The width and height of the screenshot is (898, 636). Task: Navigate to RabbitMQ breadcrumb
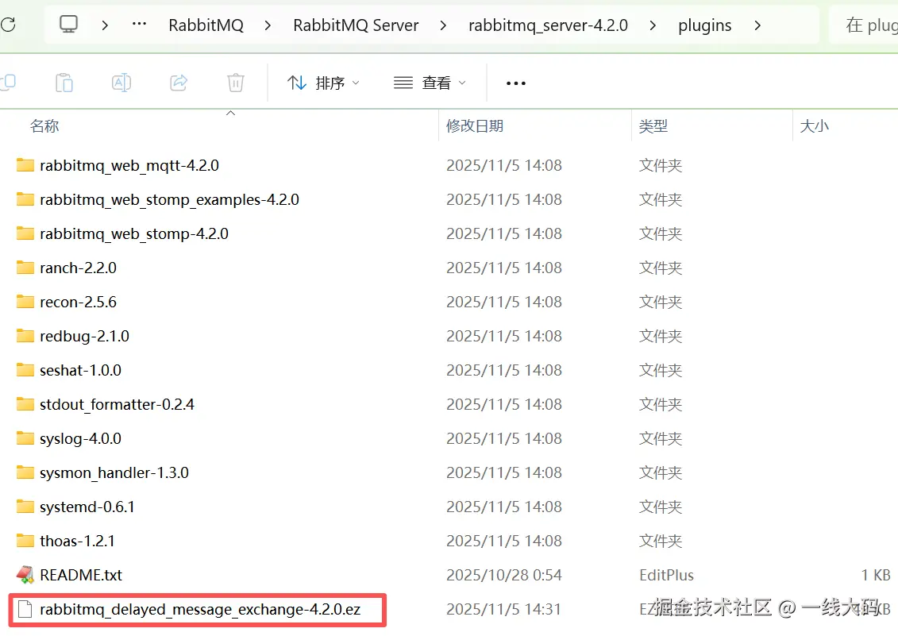[206, 25]
